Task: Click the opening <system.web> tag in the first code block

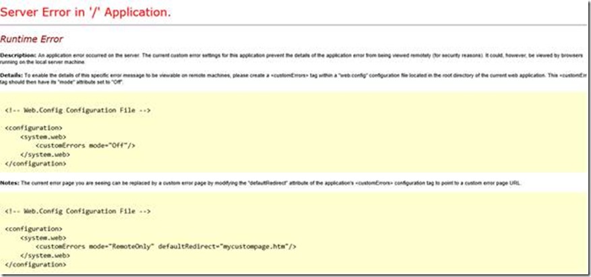Action: point(43,136)
